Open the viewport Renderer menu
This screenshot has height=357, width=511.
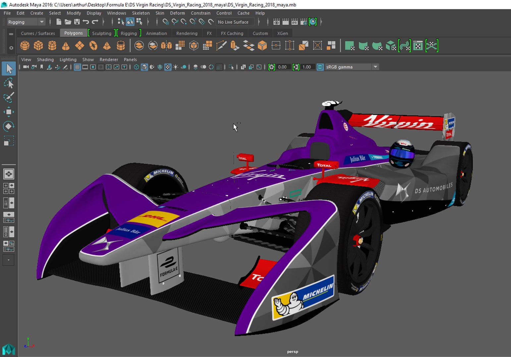pos(109,59)
